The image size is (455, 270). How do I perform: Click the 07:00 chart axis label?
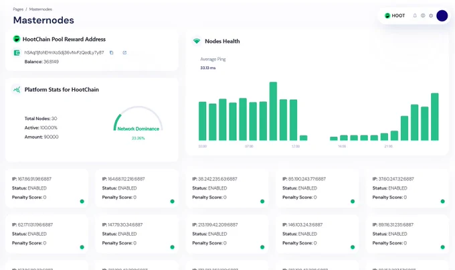[x=249, y=146]
